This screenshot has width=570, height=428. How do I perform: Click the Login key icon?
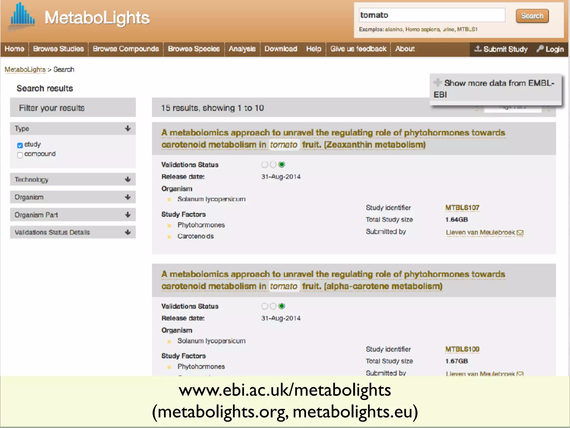tap(540, 49)
